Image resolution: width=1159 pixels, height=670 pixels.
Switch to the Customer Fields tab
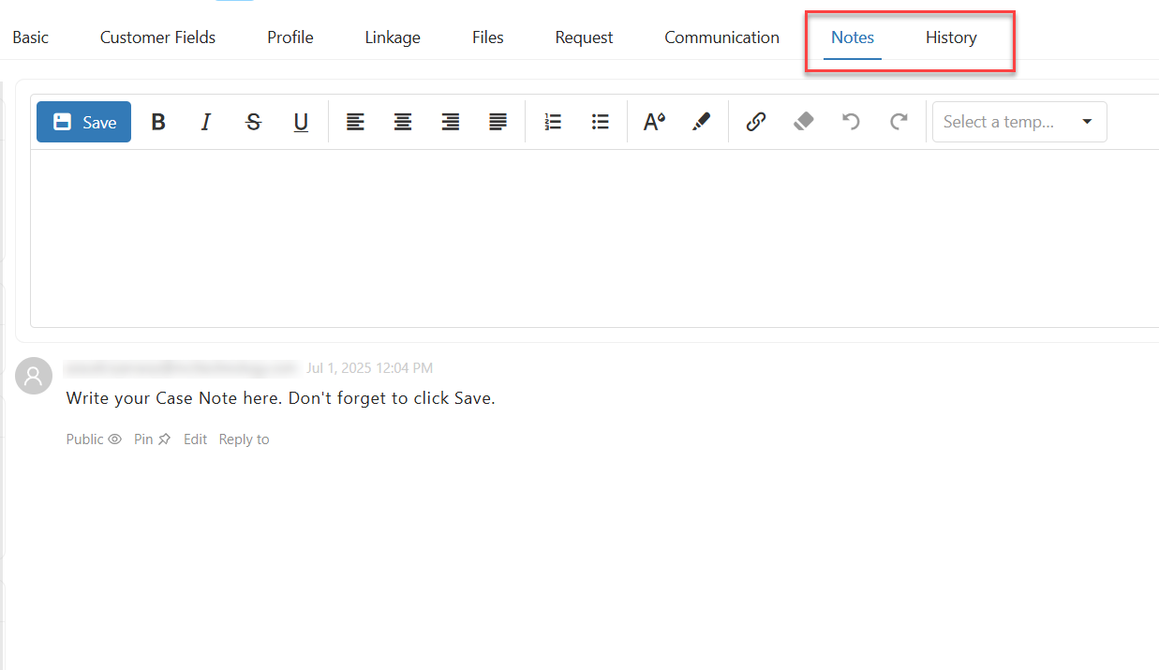pos(158,37)
